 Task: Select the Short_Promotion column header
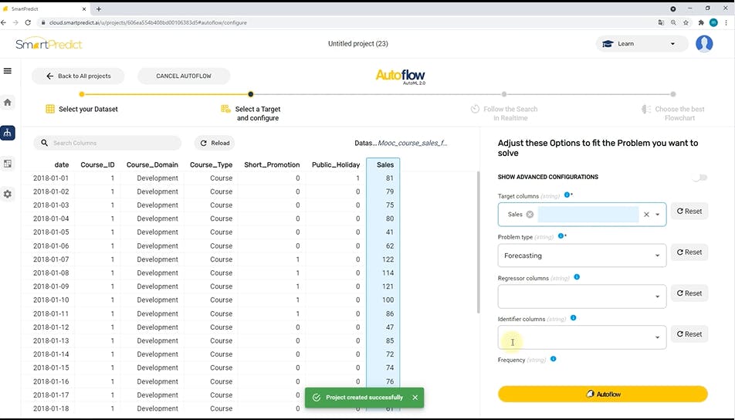click(x=272, y=164)
